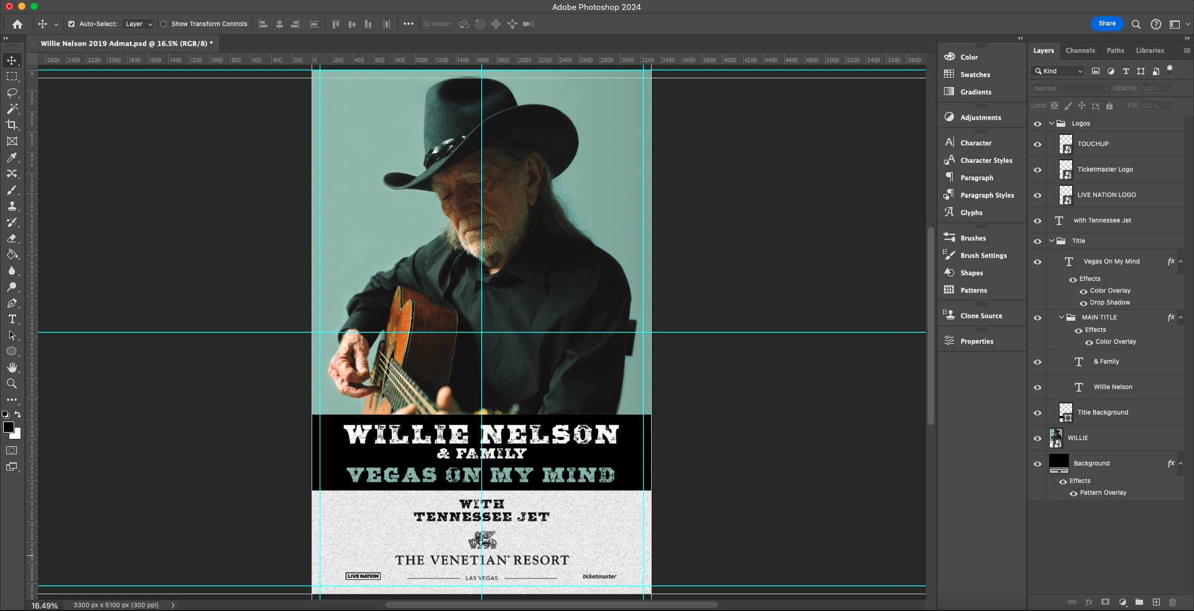Screen dimensions: 1194x611
Task: Hide the Title Background layer
Action: (1037, 413)
